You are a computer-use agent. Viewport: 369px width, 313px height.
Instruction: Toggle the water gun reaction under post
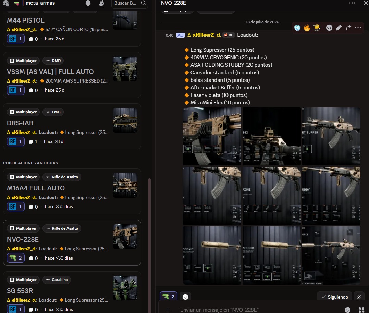(169, 296)
